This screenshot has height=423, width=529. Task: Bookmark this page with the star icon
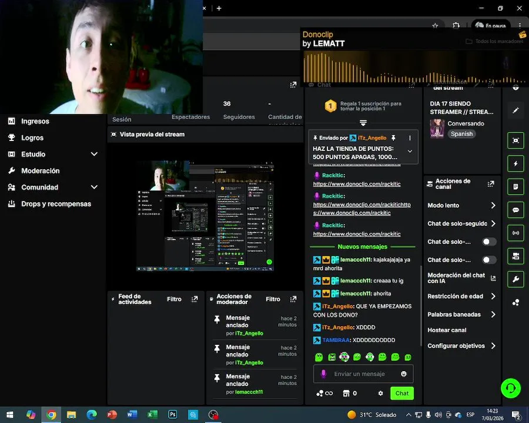(435, 26)
